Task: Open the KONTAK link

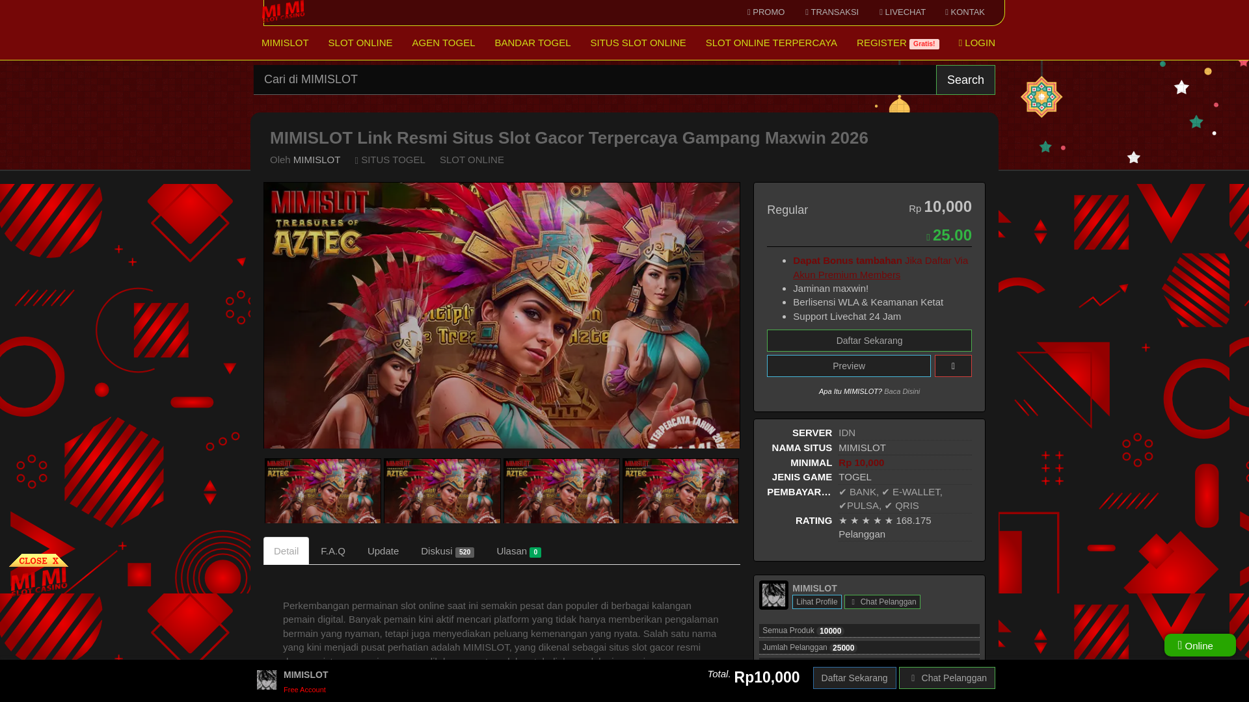Action: pos(965,12)
